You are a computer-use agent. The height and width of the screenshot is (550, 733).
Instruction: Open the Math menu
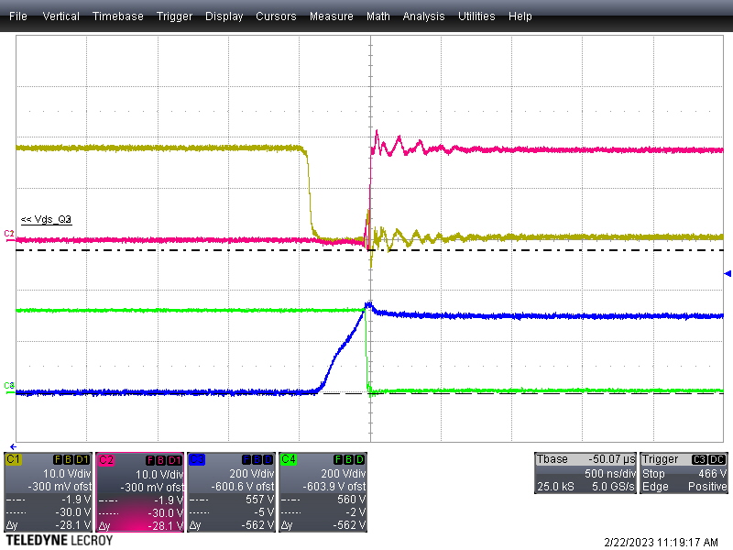[377, 16]
